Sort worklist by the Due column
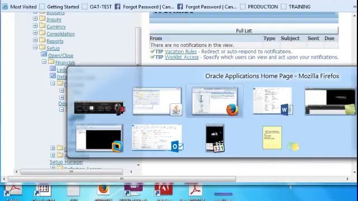The image size is (358, 201). (x=329, y=39)
